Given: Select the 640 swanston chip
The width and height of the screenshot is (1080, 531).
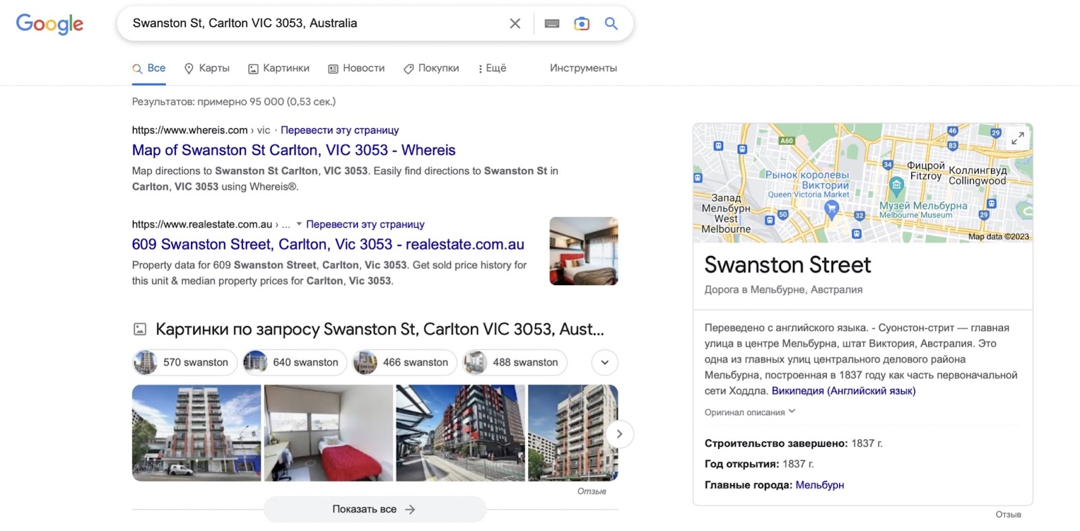Looking at the screenshot, I should point(294,363).
